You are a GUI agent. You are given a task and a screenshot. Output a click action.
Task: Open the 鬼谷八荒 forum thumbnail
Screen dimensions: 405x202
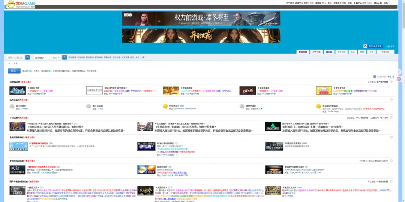pyautogui.click(x=17, y=190)
